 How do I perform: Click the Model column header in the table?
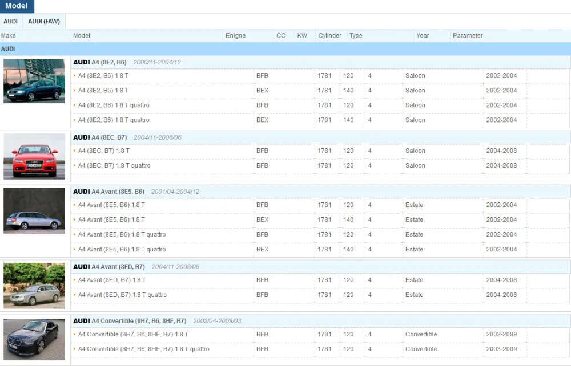tap(82, 35)
